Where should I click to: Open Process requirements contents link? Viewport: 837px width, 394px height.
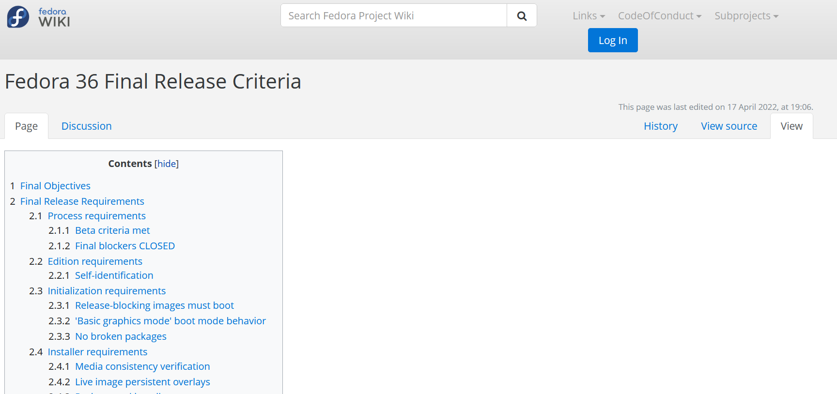pyautogui.click(x=97, y=216)
